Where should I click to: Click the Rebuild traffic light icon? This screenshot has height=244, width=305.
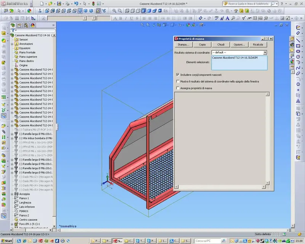point(93,3)
